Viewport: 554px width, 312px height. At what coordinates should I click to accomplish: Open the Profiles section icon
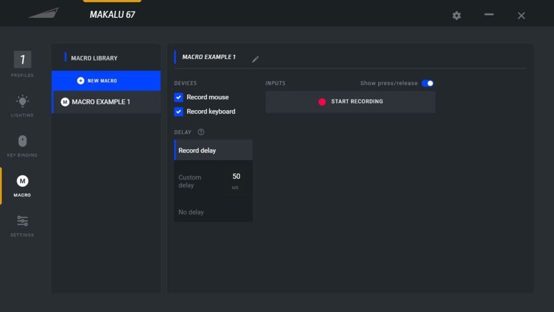click(22, 59)
